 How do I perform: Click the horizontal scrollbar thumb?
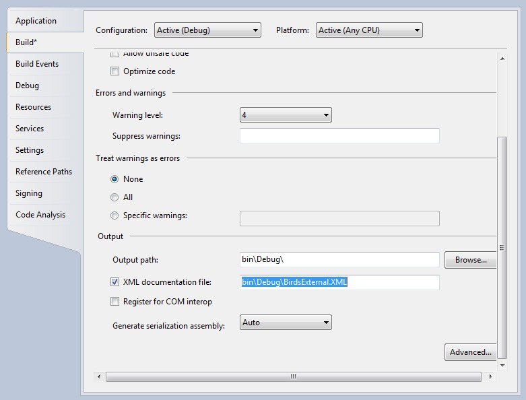[294, 376]
